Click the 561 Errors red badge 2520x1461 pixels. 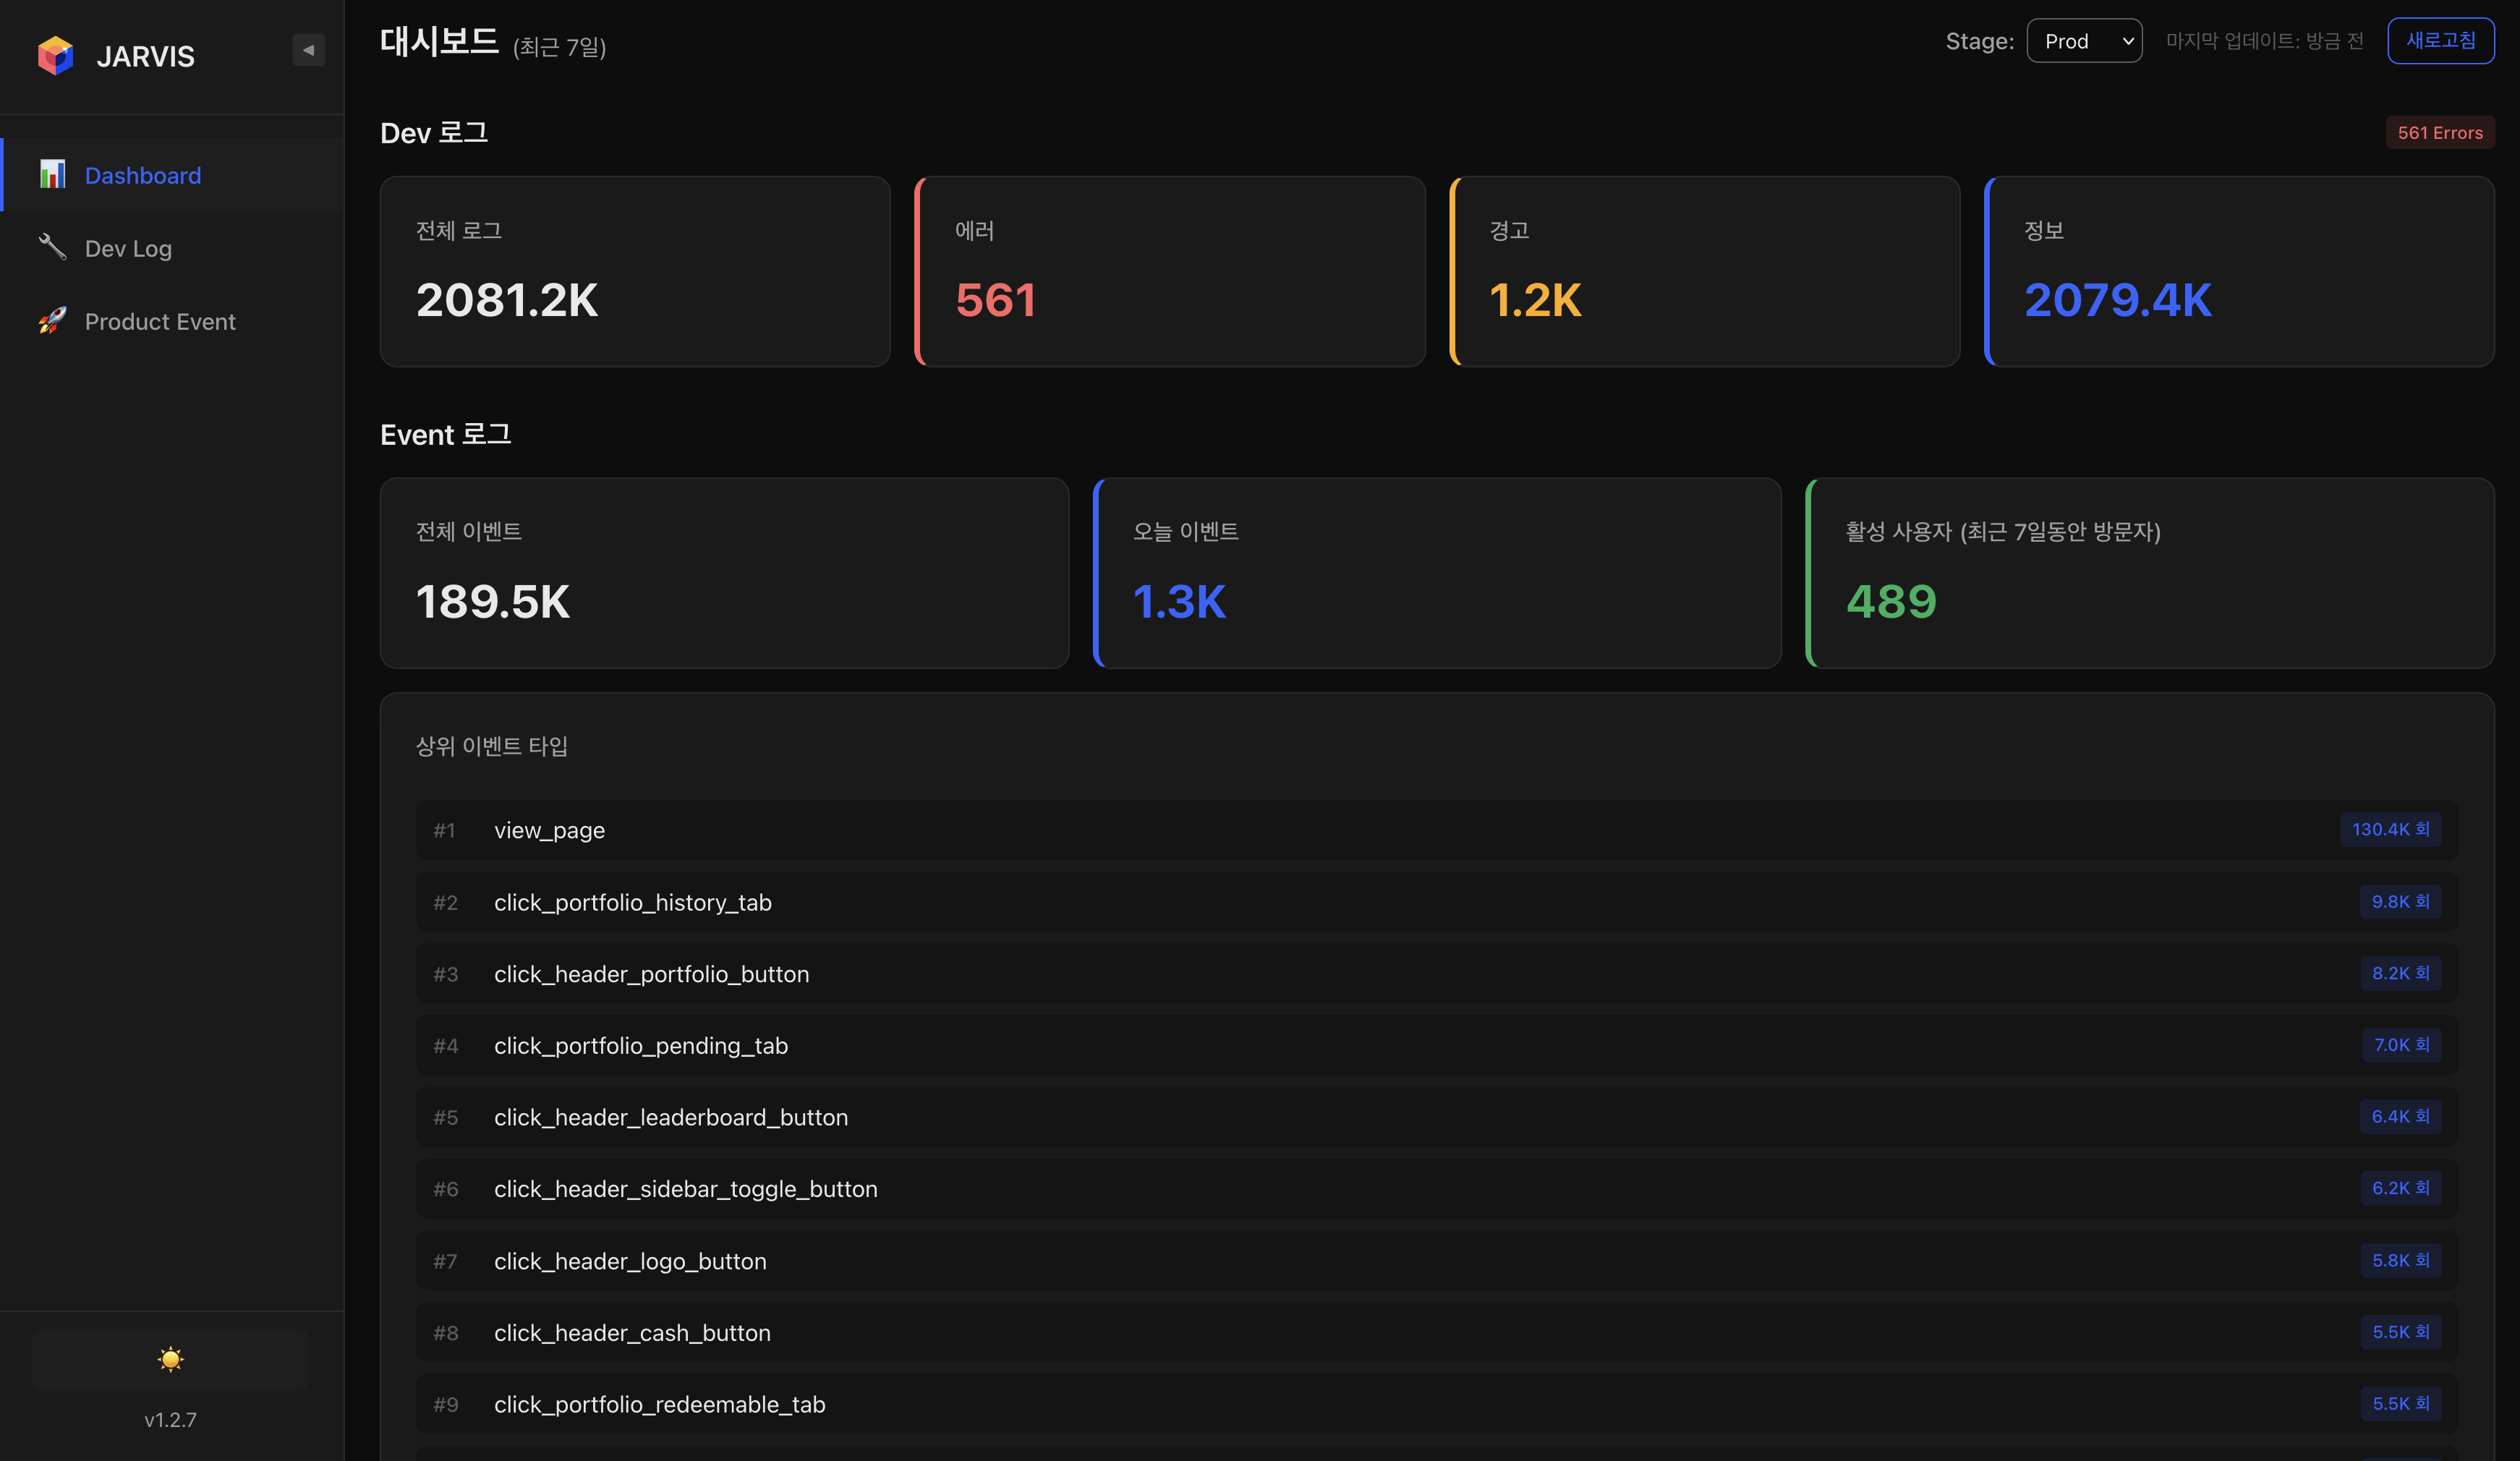[2439, 131]
